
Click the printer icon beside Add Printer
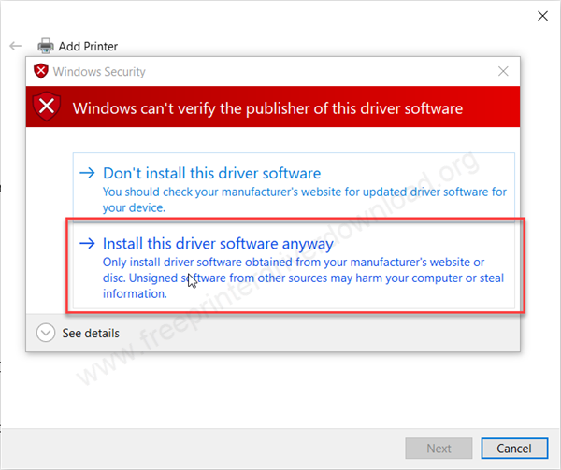(x=46, y=46)
